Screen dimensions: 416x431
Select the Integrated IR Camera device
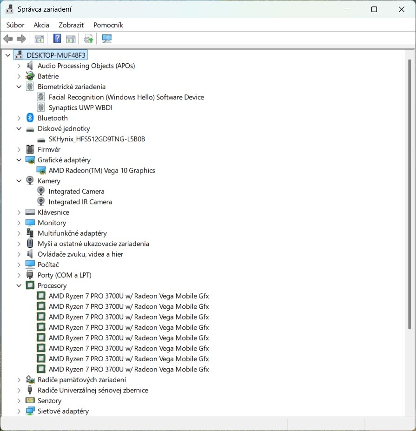pyautogui.click(x=80, y=202)
